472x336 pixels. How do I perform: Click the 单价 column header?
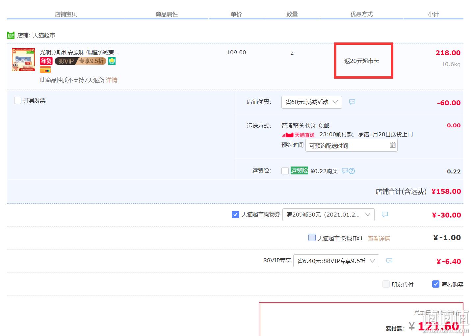pyautogui.click(x=236, y=14)
